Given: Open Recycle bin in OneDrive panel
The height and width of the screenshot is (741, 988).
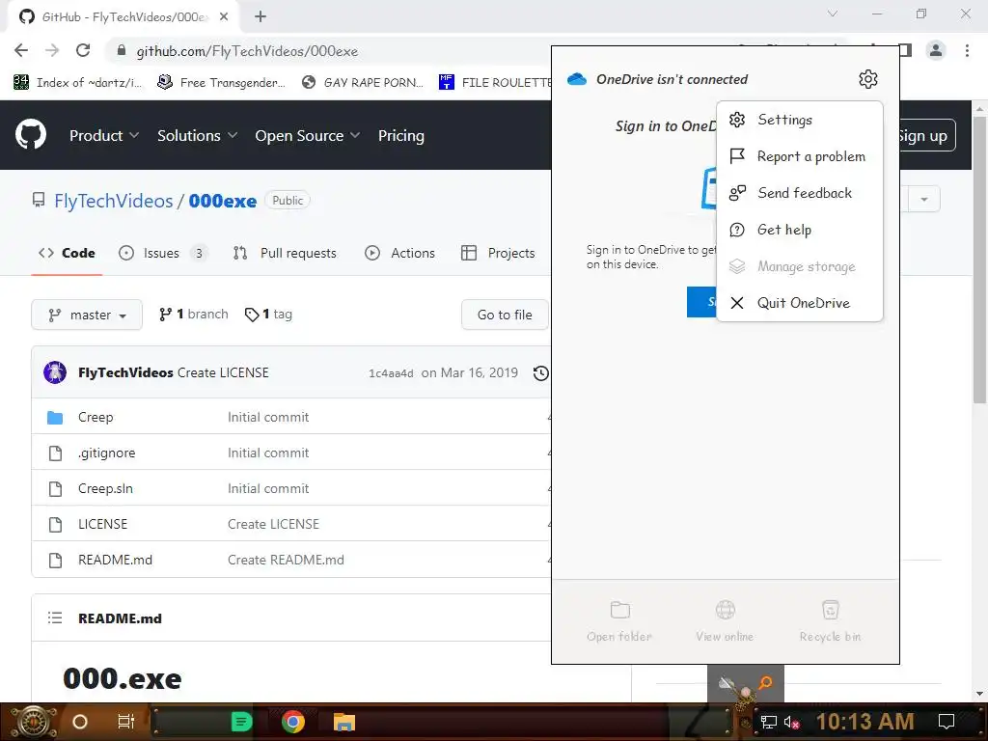Looking at the screenshot, I should point(830,620).
